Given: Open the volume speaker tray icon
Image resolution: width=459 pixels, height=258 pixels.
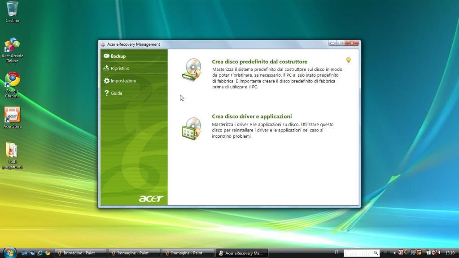Looking at the screenshot, I should [x=439, y=253].
